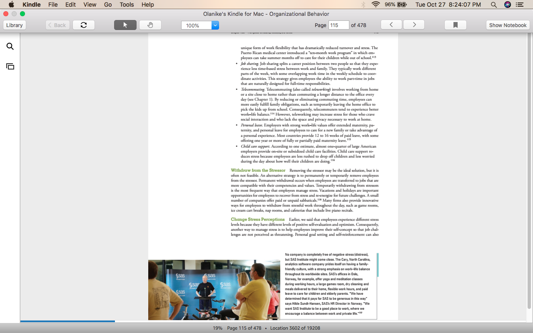Viewport: 533px width, 333px height.
Task: Open the File menu
Action: pos(53,5)
